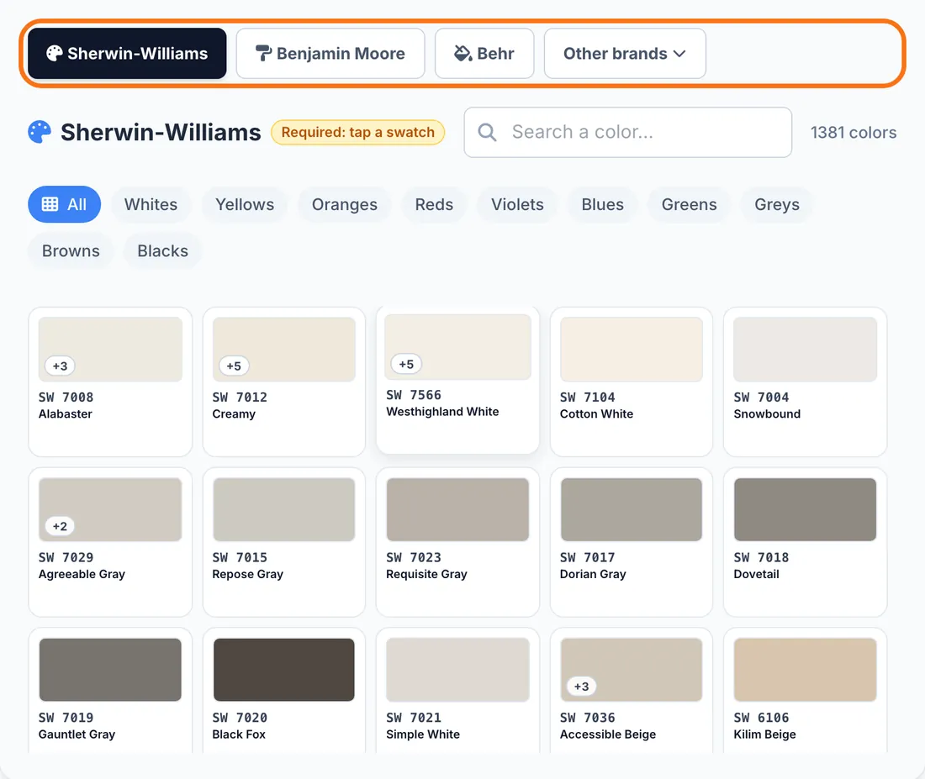Pick the Alabaster SW 7008 swatch
Screen dimensions: 925x779
110,349
